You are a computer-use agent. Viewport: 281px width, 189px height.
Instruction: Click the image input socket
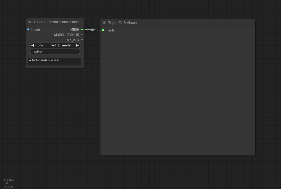pos(28,29)
